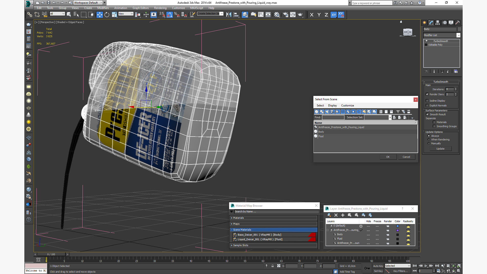This screenshot has height=274, width=487.
Task: Click purple color swatch of Antifreeze layer
Action: tap(397, 230)
